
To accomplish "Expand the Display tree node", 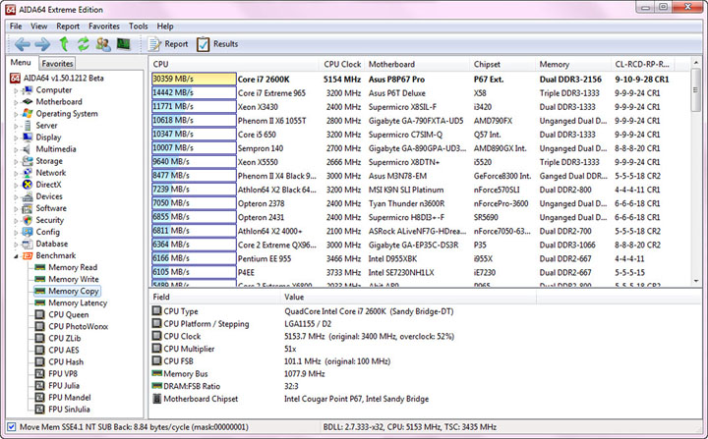I will tap(16, 137).
